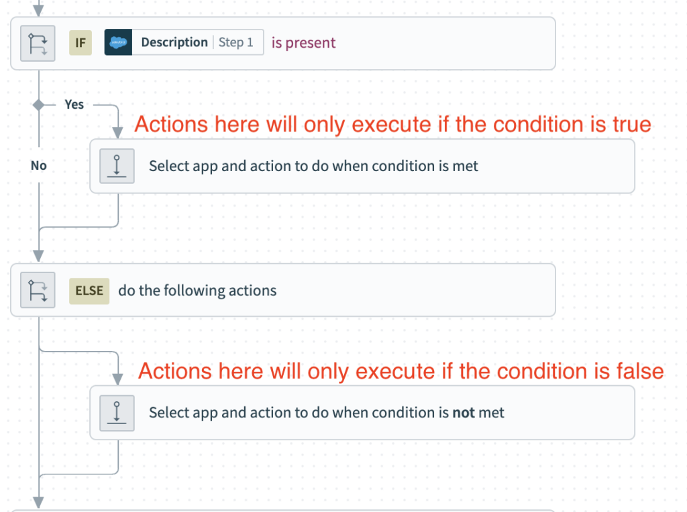The image size is (687, 512).
Task: Click the empty IF condition step background
Action: (436, 42)
